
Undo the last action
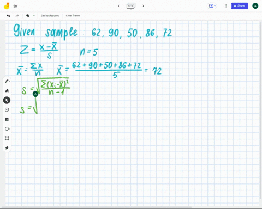pos(8,16)
